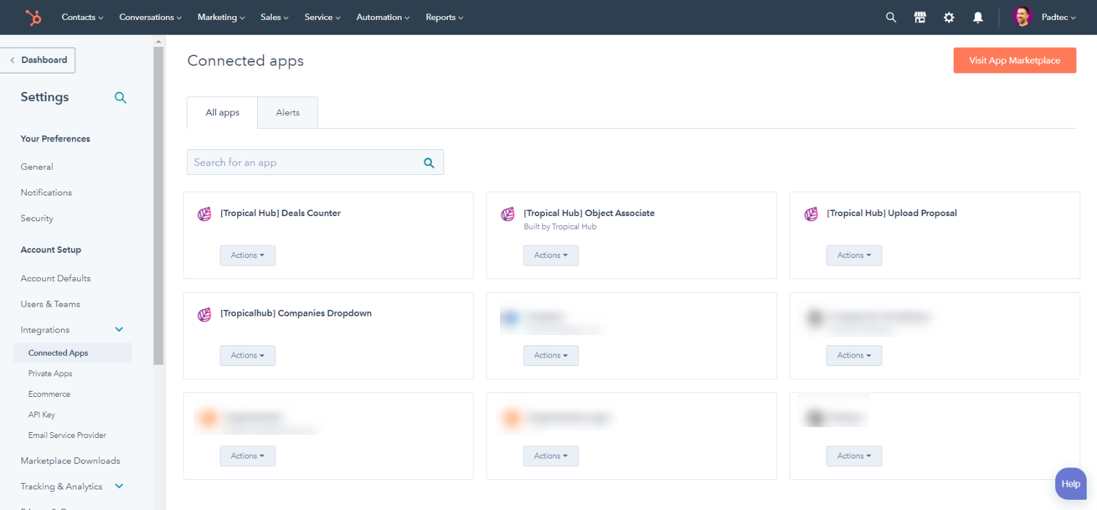Select API Key in sidebar
1097x510 pixels.
point(42,415)
